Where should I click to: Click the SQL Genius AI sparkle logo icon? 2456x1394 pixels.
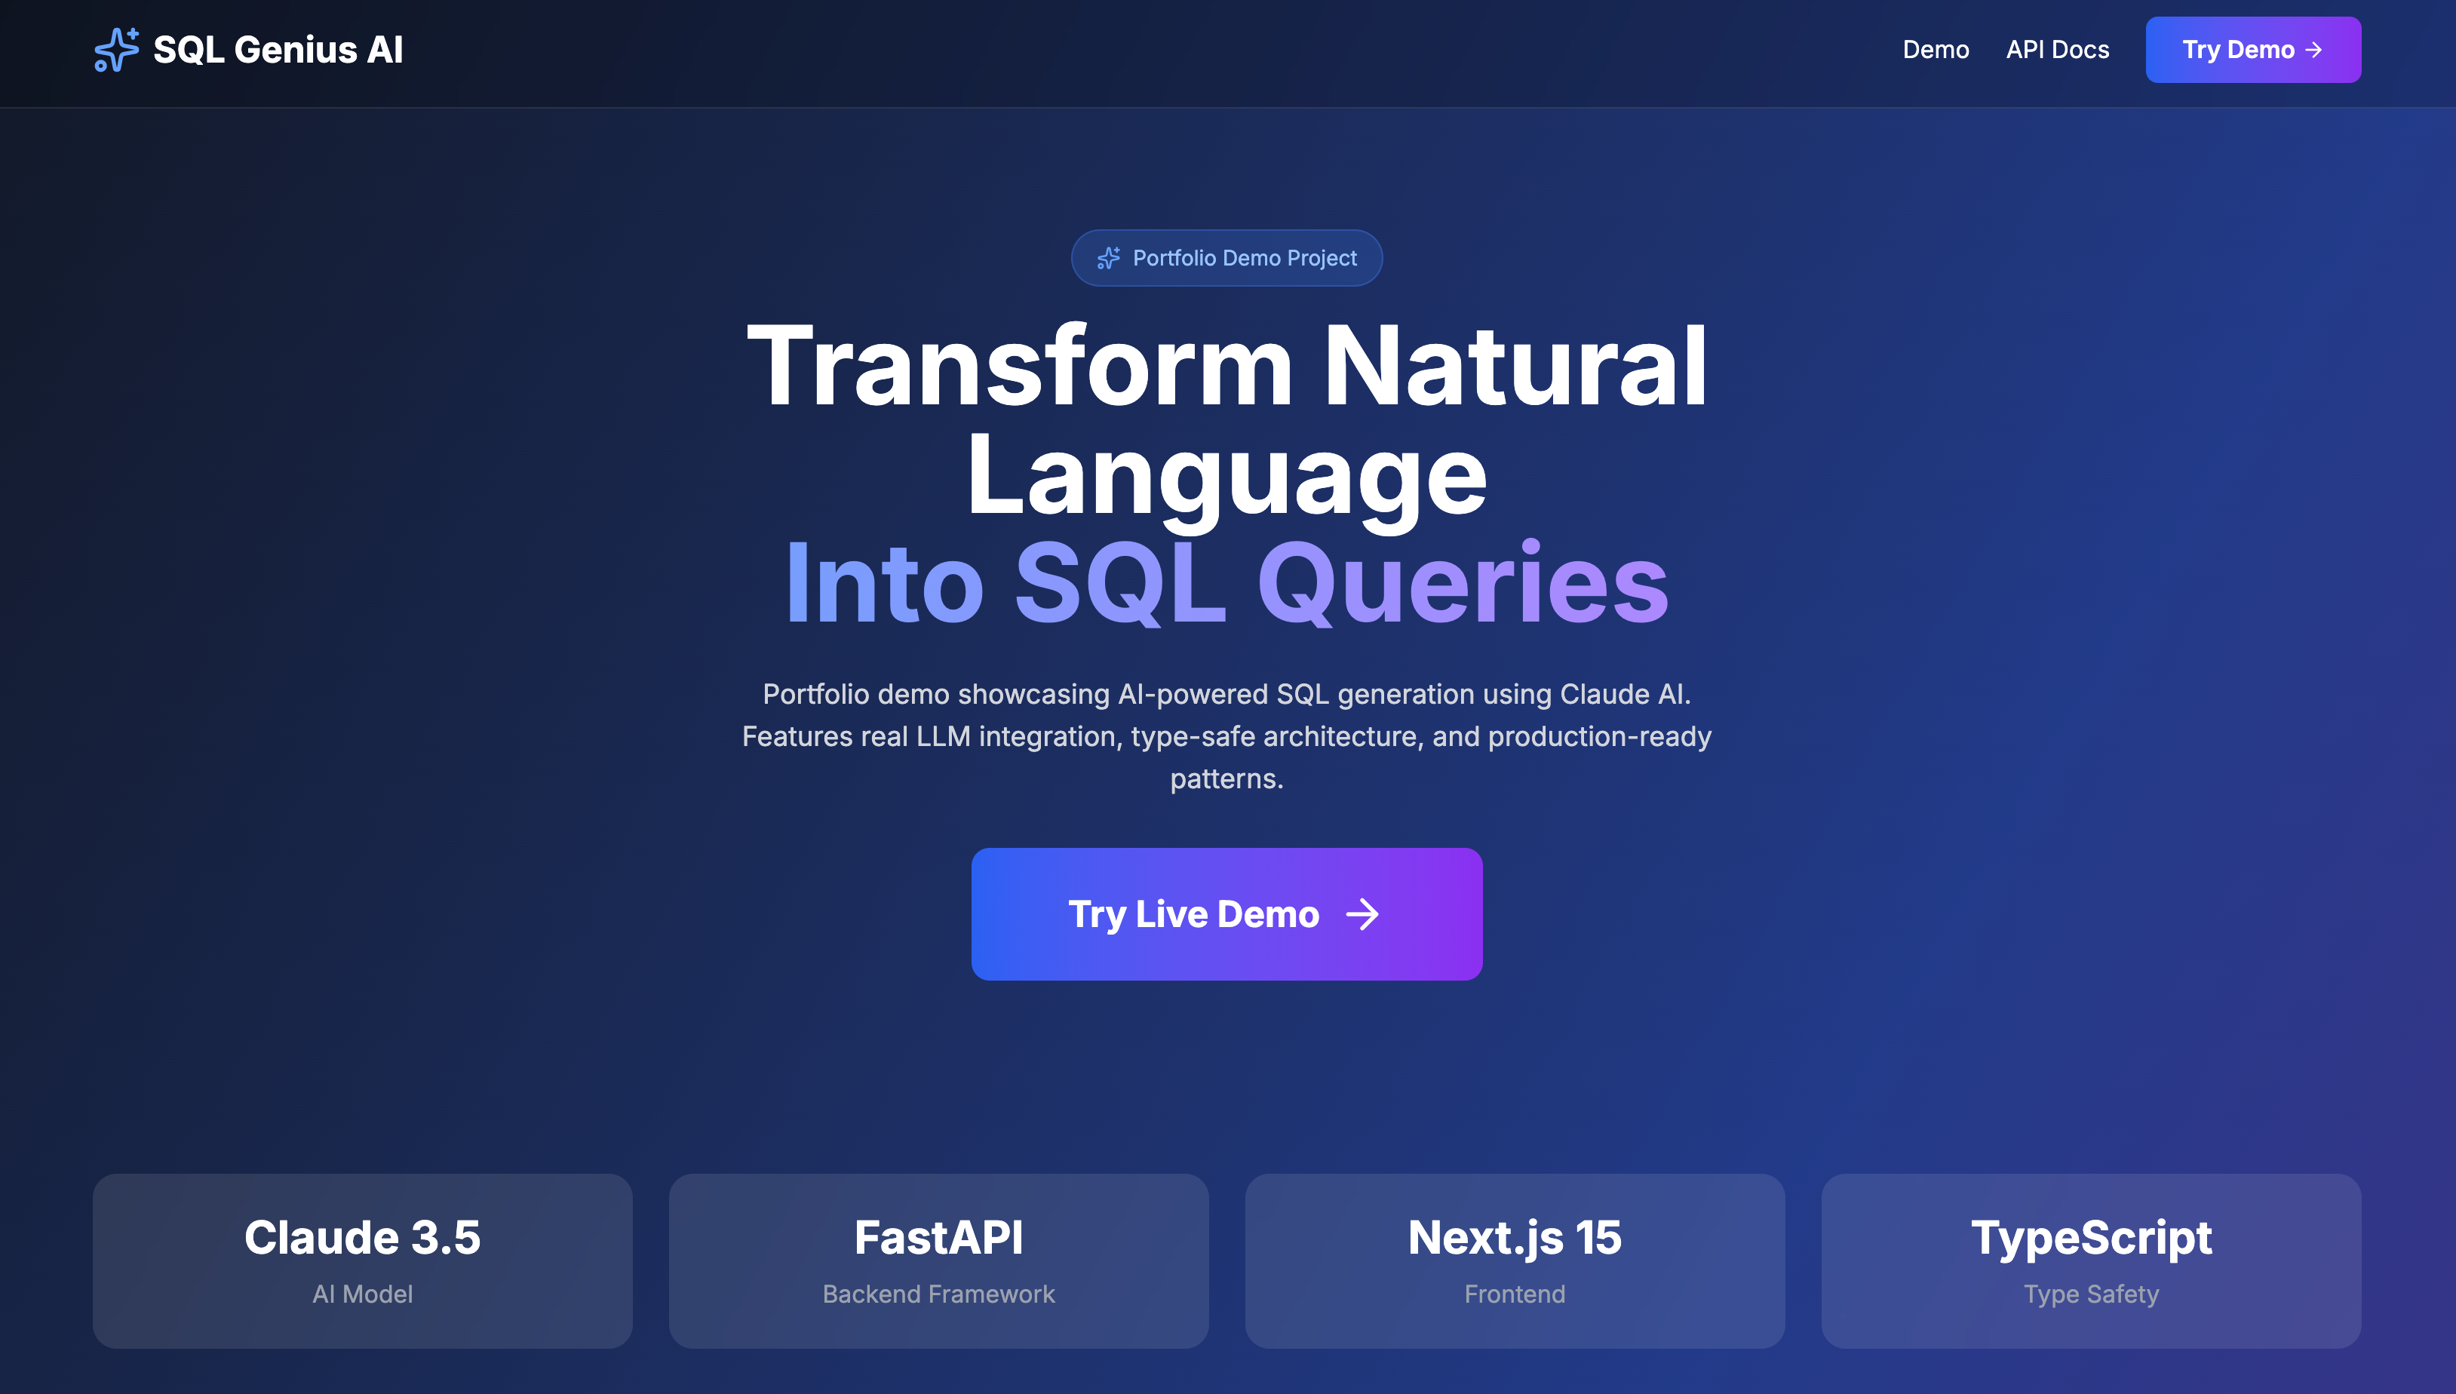118,50
